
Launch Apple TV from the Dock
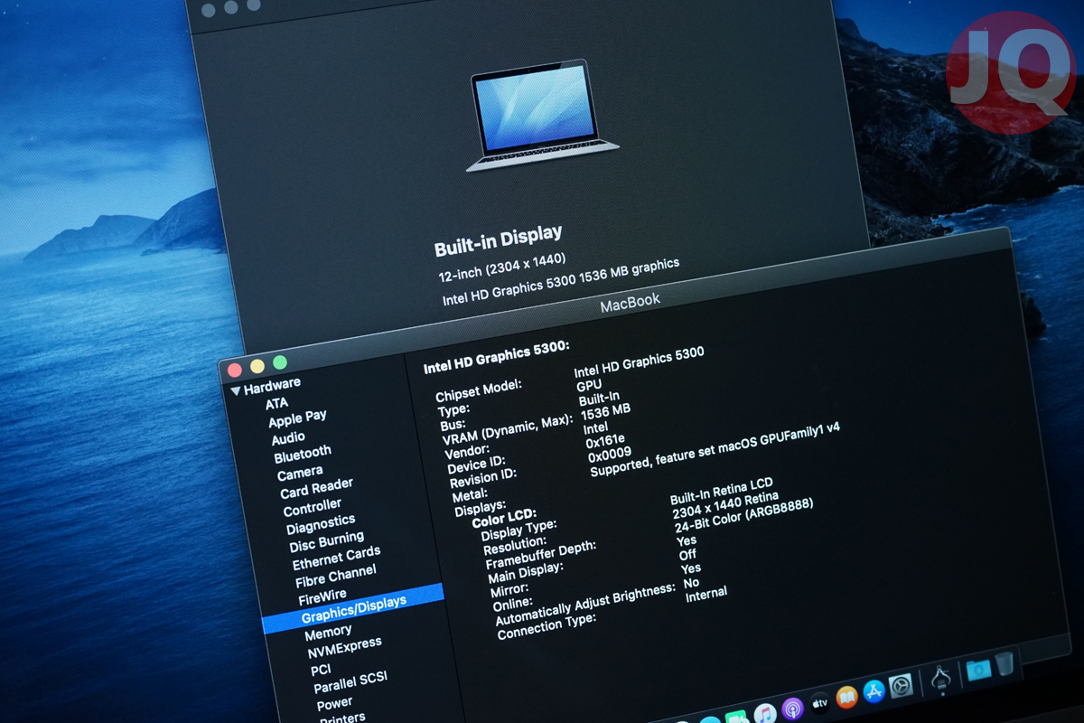tap(820, 703)
